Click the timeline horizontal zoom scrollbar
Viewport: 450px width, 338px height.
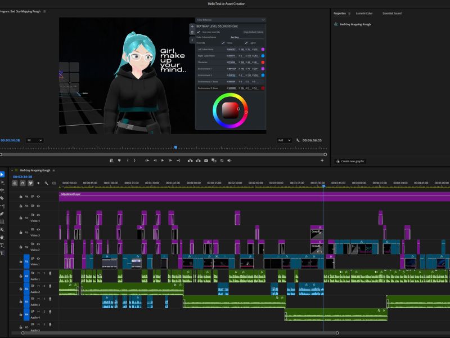coord(180,333)
